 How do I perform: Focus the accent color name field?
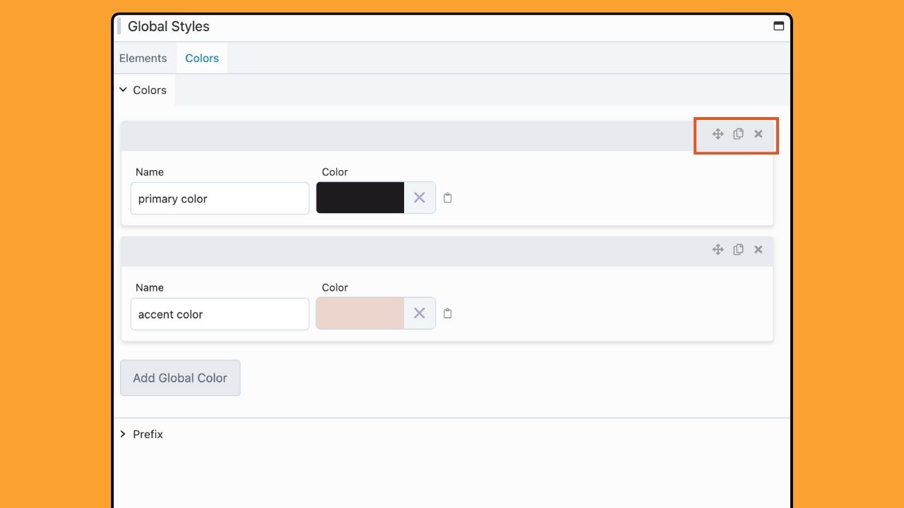(x=220, y=315)
